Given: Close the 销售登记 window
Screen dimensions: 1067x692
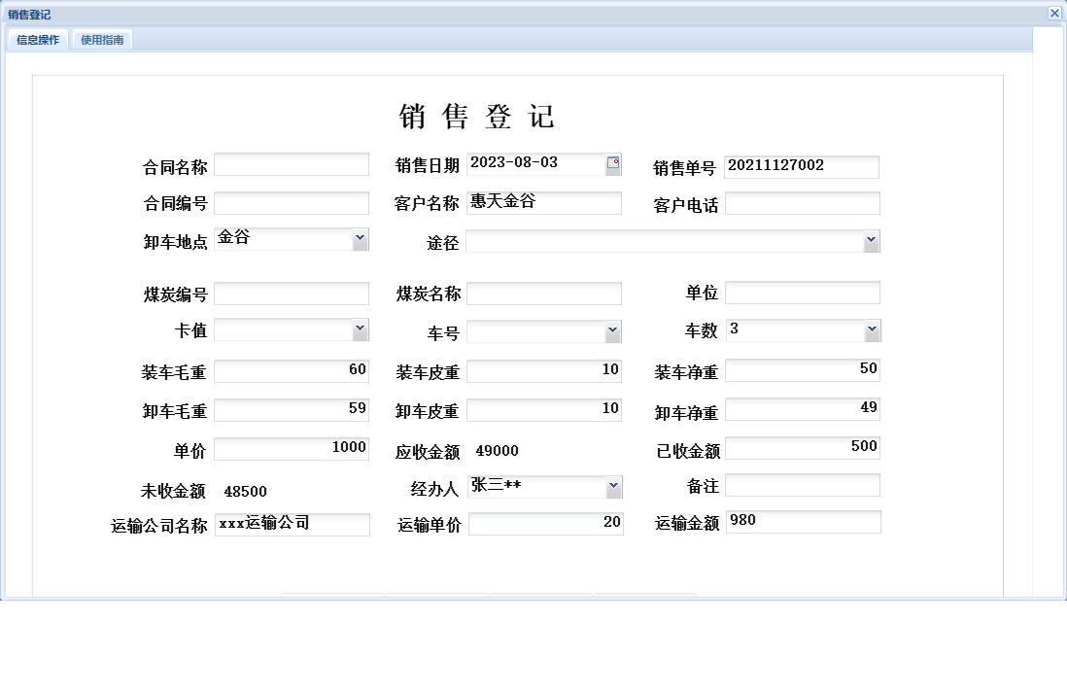Looking at the screenshot, I should 1054,13.
